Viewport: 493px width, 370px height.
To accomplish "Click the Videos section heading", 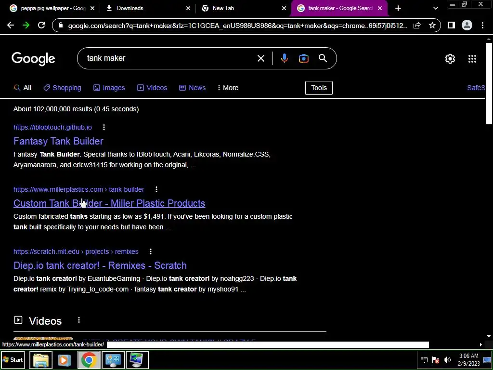I will [45, 321].
